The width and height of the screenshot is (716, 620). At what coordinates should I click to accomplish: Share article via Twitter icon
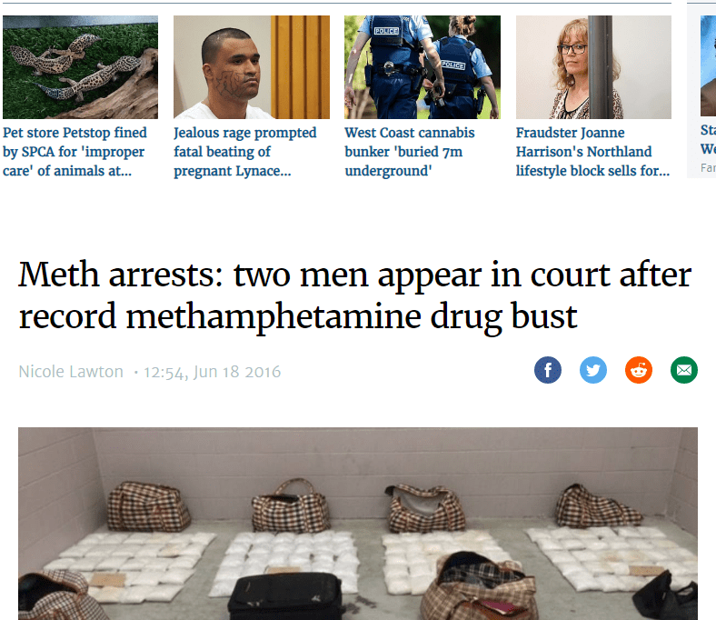tap(593, 370)
